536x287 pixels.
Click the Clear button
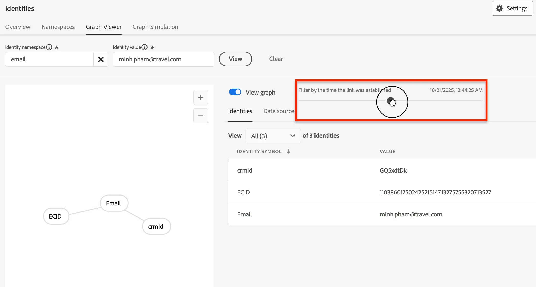[276, 59]
